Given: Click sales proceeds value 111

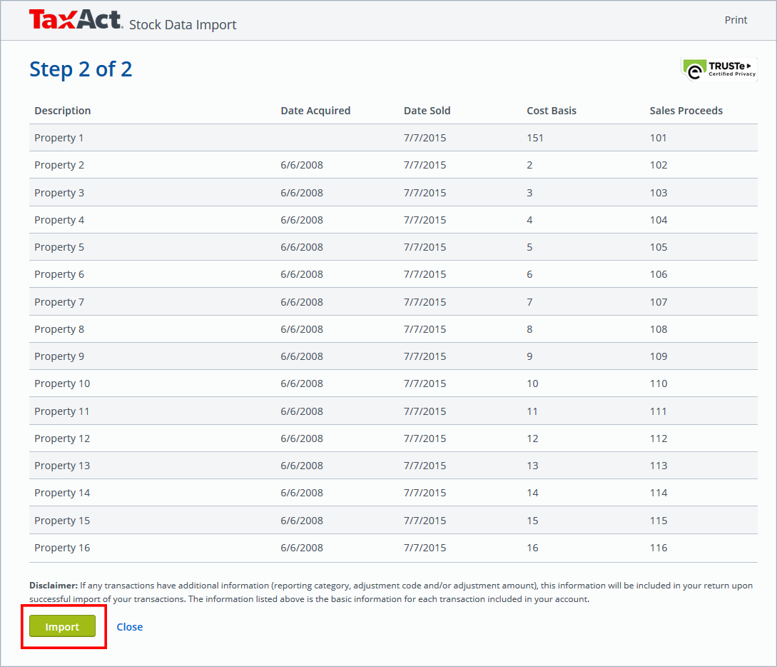Looking at the screenshot, I should click(x=658, y=412).
